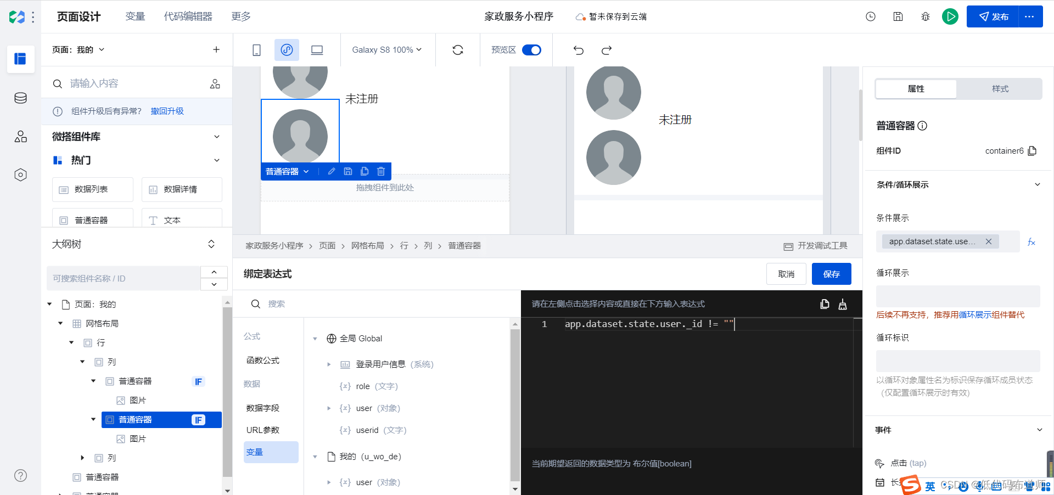Copy the selected container in toolbar
Viewport: 1054px width, 495px height.
click(365, 171)
